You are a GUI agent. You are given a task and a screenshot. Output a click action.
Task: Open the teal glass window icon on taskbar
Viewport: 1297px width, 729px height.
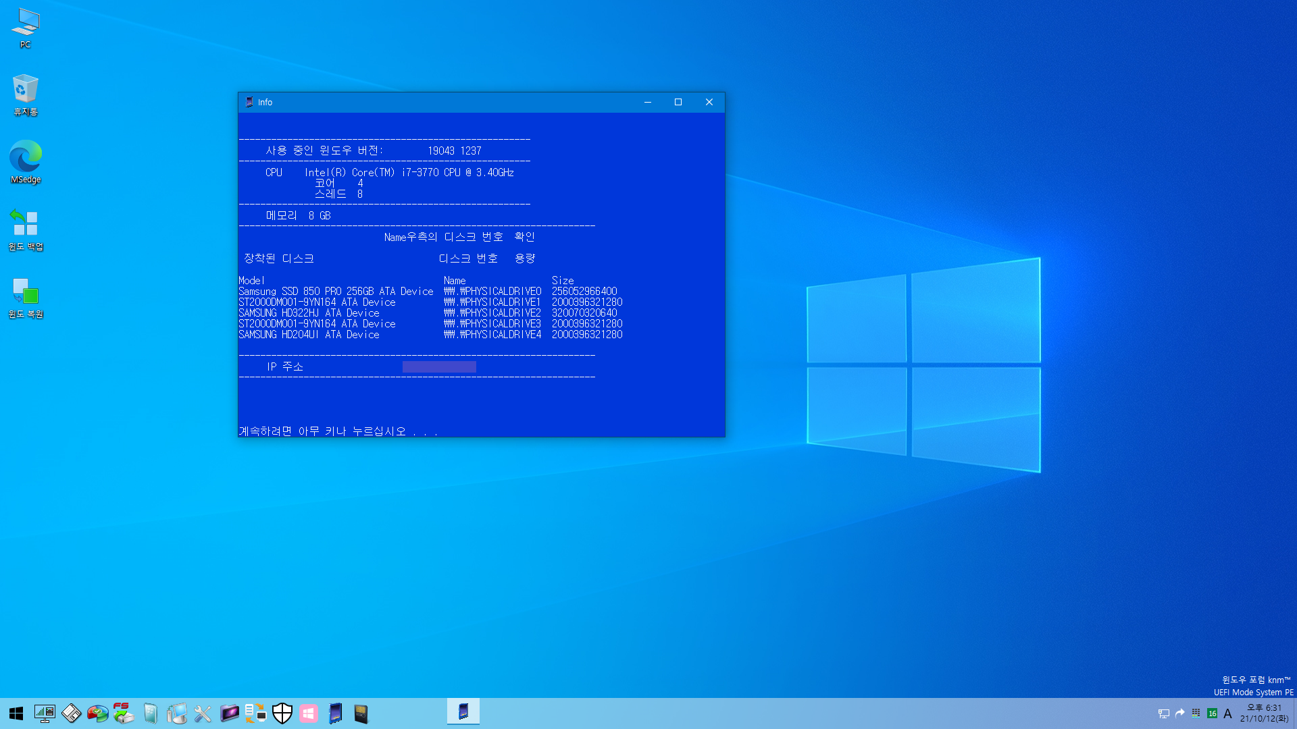[150, 713]
